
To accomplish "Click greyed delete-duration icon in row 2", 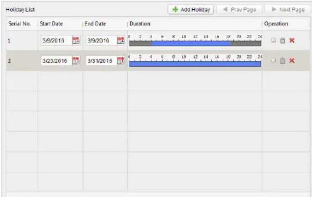I will [273, 60].
